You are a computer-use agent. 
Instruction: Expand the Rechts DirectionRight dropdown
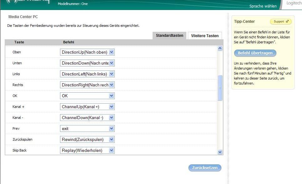[112, 85]
